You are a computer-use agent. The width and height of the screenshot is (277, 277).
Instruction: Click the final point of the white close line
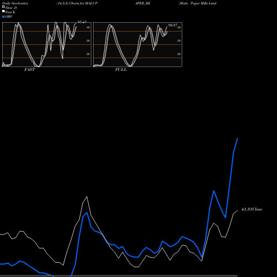(x=238, y=211)
